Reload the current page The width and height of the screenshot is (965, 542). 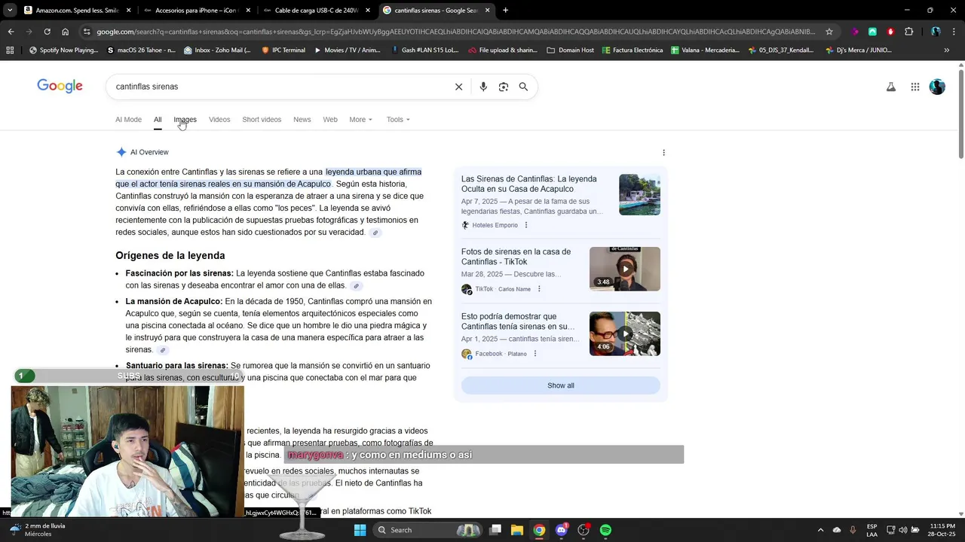pos(47,32)
